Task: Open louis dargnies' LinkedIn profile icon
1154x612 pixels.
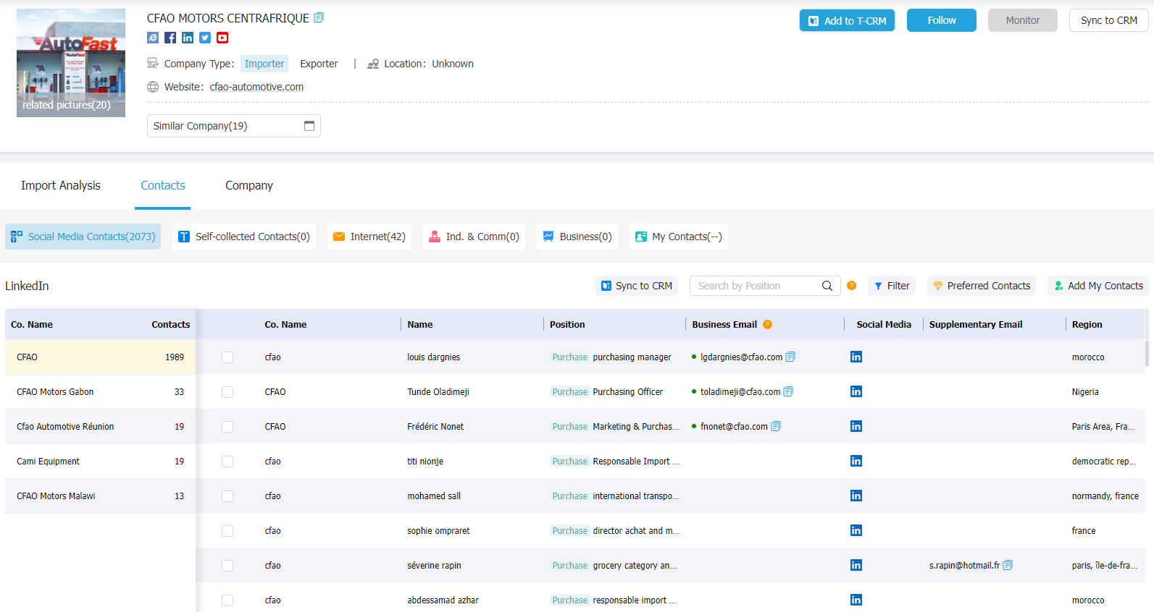Action: point(856,357)
